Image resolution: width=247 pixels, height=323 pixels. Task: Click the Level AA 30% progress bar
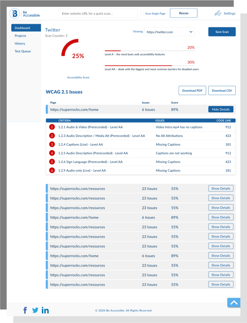point(150,65)
